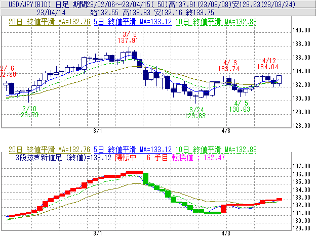
Task: Click upper chart 20日 終値平滑 MA=132.76 legend
Action: 50,22
